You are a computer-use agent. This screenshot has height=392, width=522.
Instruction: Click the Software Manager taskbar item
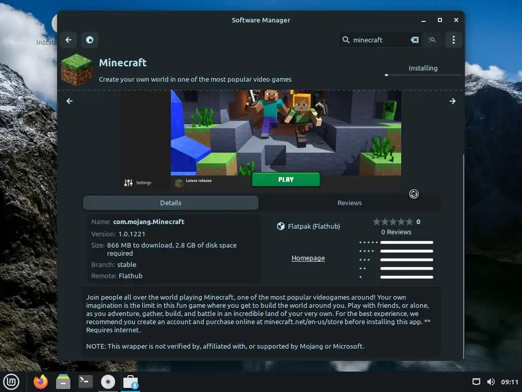[x=130, y=382]
